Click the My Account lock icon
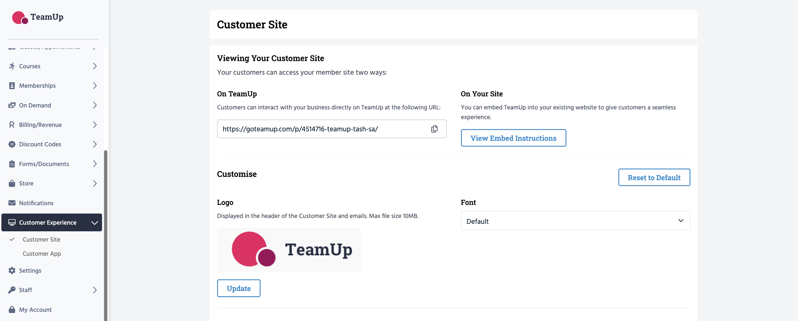The width and height of the screenshot is (798, 321). pos(12,309)
